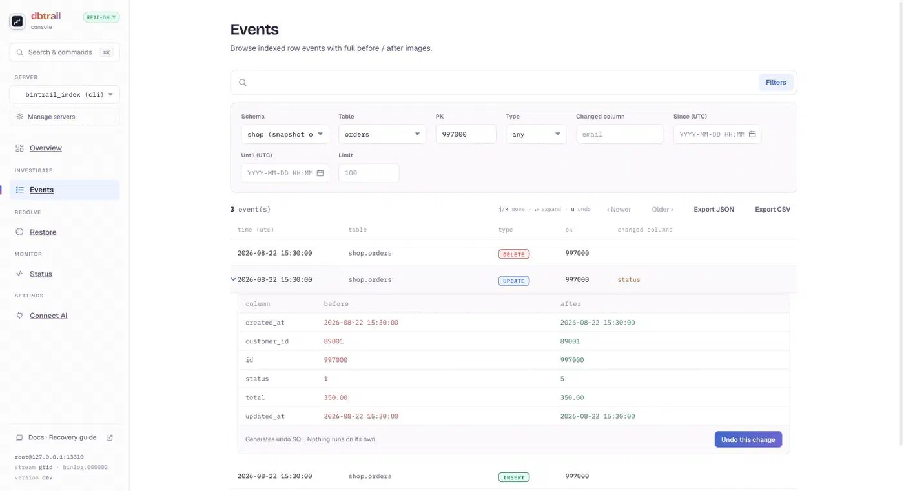Click Undo this change button
This screenshot has height=491, width=904.
click(x=748, y=439)
